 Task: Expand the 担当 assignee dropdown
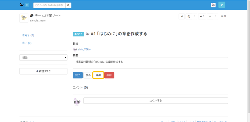43,57
